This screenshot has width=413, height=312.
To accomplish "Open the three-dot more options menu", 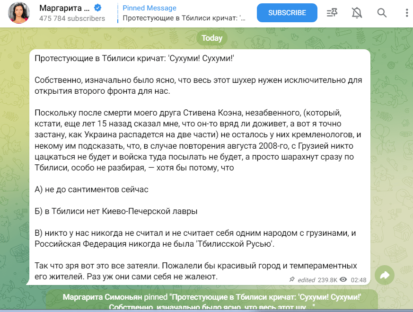I will (x=406, y=13).
